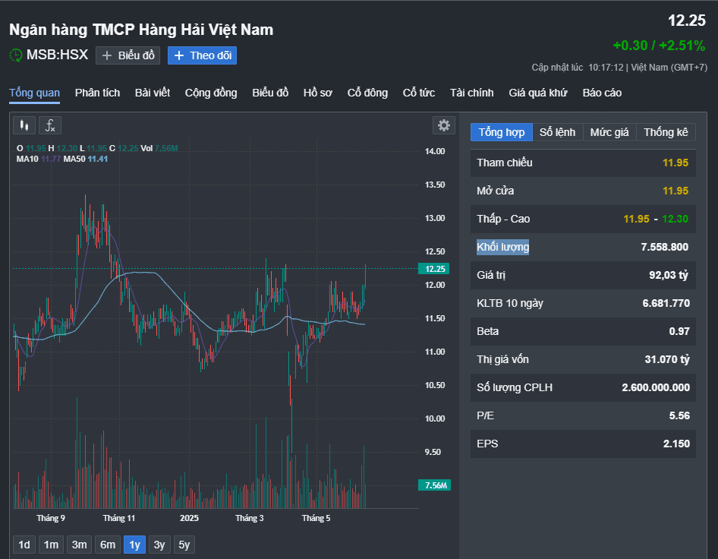Select the Thống kê panel tab
The width and height of the screenshot is (718, 559).
(x=666, y=132)
